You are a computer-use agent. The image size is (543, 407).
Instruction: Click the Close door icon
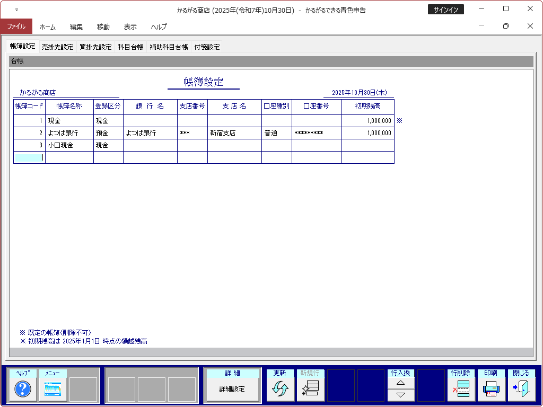pyautogui.click(x=521, y=390)
